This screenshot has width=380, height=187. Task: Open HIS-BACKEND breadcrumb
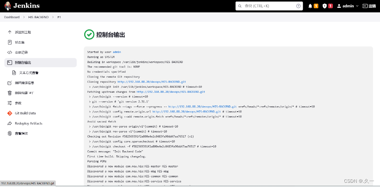(38, 17)
